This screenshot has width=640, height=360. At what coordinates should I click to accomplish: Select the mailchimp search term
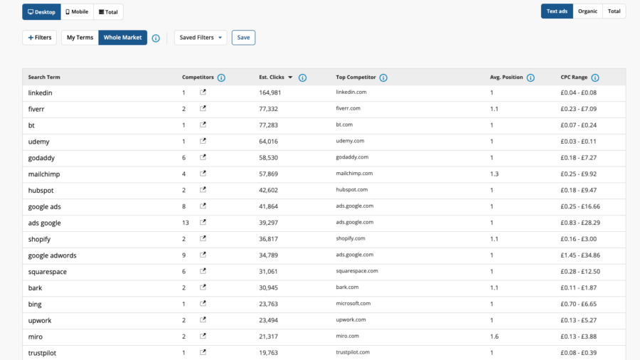click(x=43, y=174)
